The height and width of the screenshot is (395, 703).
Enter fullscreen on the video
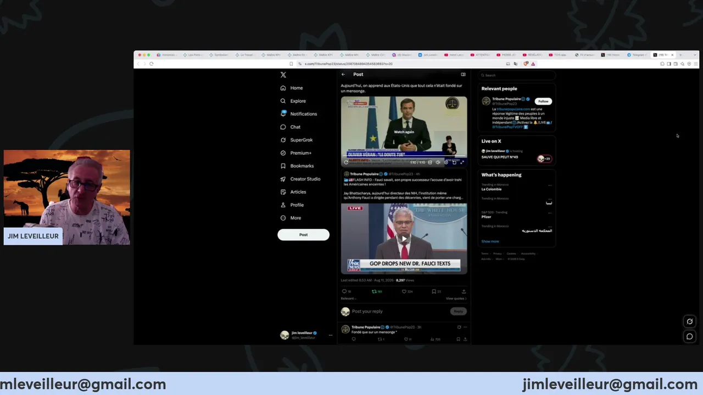(462, 162)
